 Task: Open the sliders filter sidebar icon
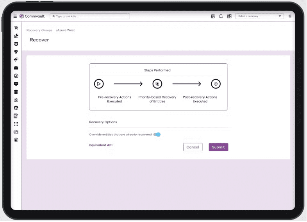click(x=16, y=100)
